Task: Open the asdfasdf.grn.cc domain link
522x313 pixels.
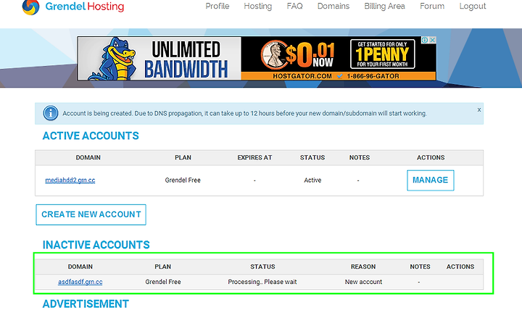Action: point(80,282)
